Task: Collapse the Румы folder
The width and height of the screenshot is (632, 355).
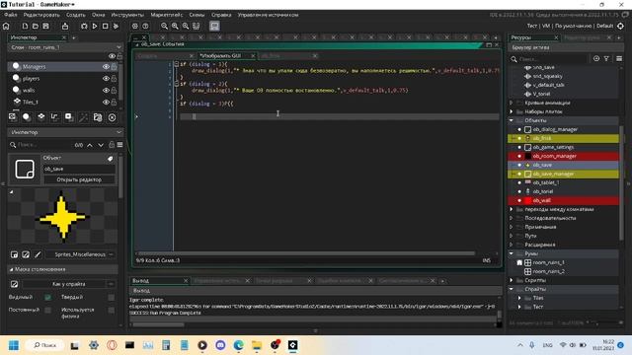Action: pos(512,253)
